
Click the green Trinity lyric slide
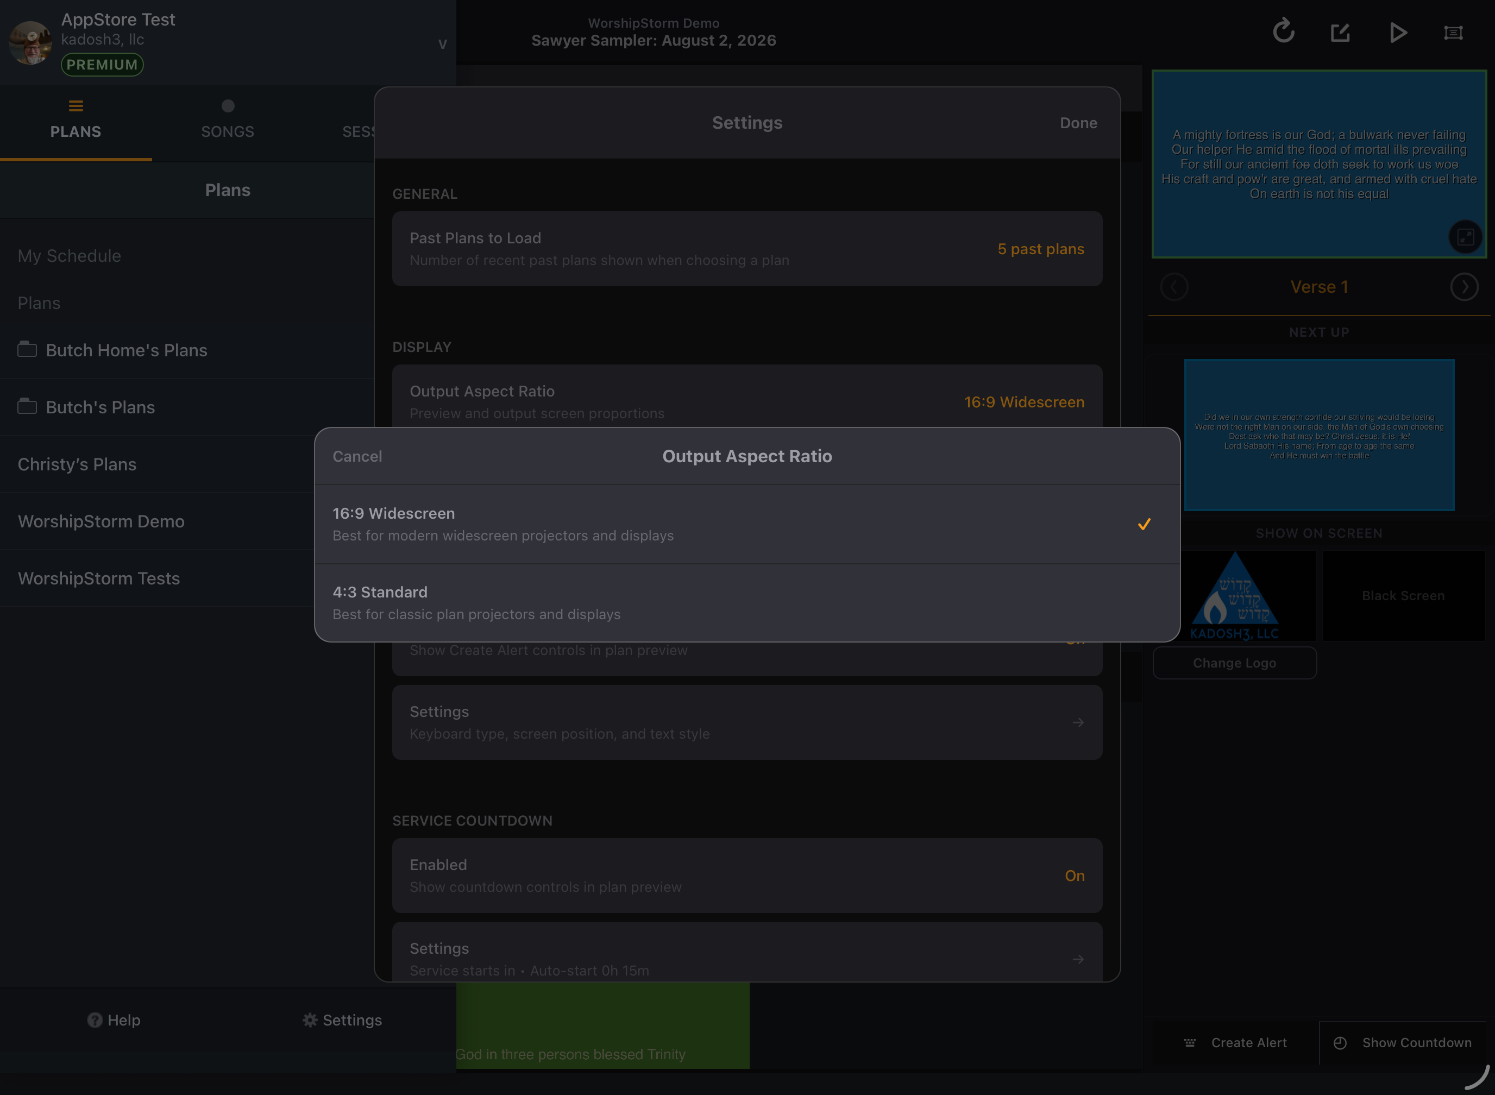(x=602, y=1025)
